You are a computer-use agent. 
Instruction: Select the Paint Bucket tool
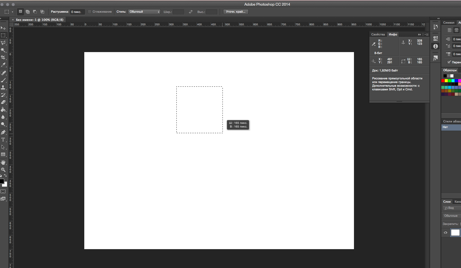point(3,110)
